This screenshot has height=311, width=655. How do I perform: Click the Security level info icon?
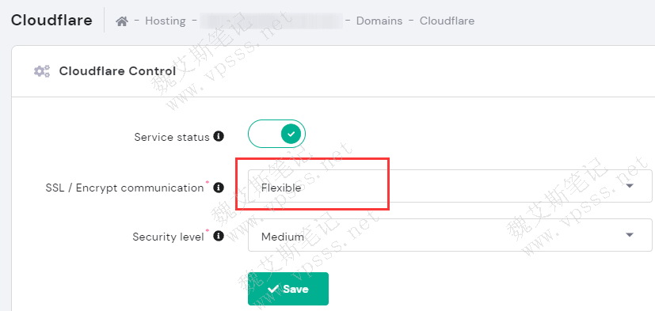point(219,237)
